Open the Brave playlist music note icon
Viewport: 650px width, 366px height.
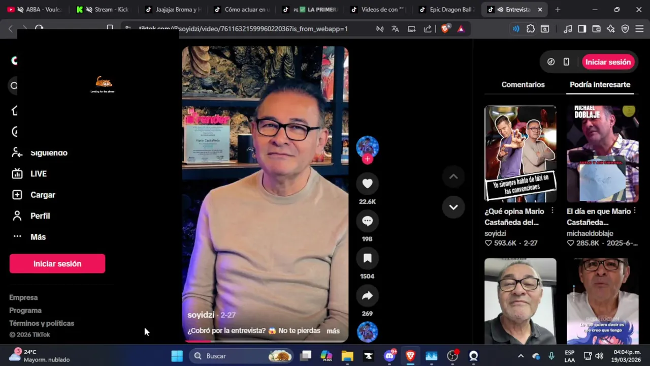tap(568, 29)
